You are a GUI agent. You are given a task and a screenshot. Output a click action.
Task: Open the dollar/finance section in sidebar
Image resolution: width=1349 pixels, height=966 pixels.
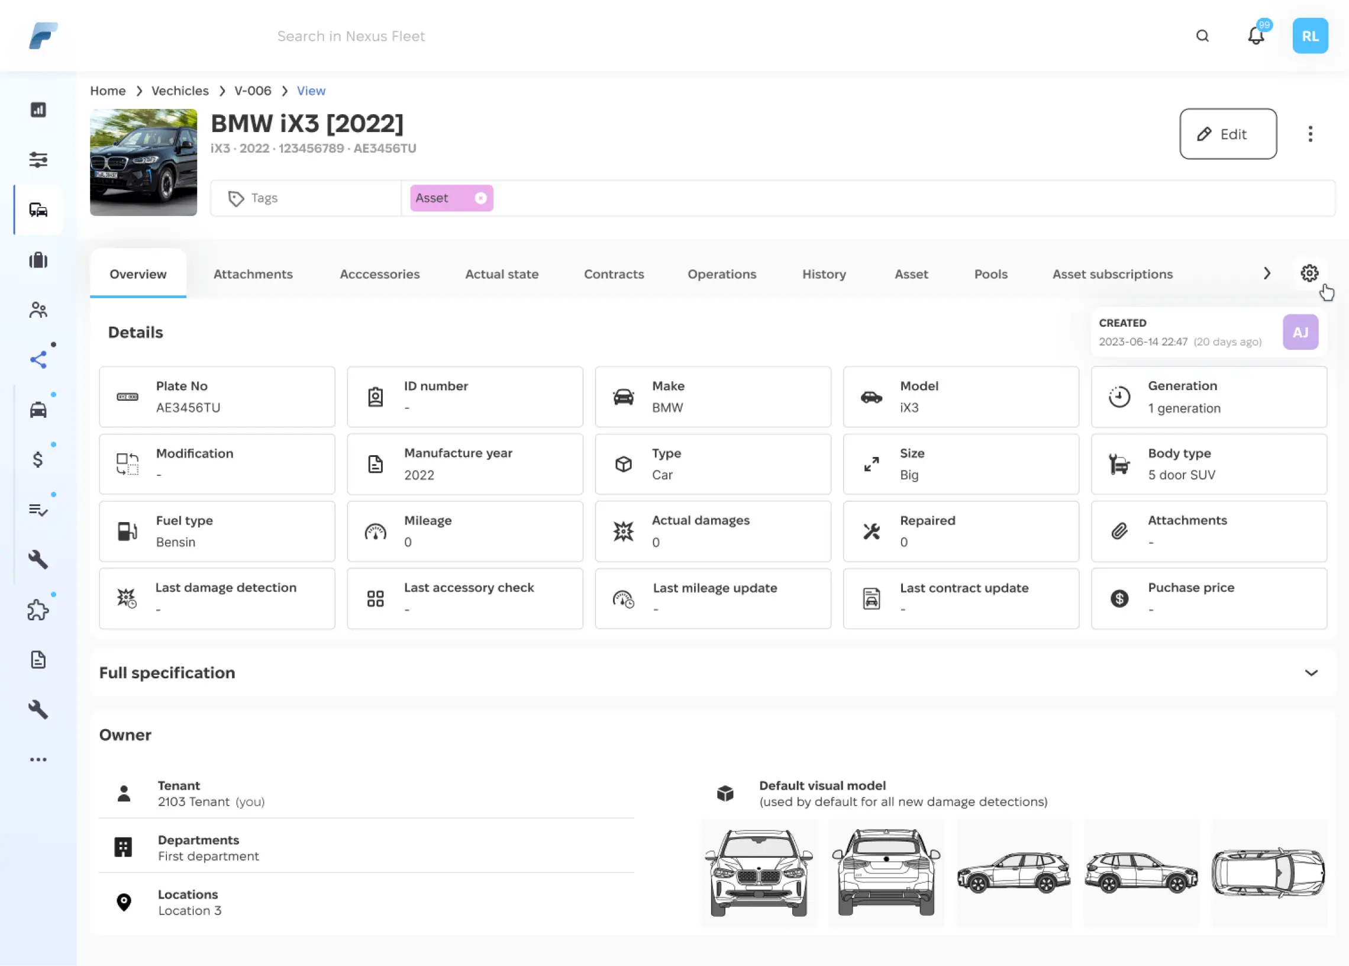pyautogui.click(x=37, y=458)
